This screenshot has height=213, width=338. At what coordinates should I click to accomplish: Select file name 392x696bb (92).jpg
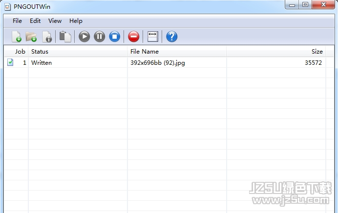pos(158,62)
